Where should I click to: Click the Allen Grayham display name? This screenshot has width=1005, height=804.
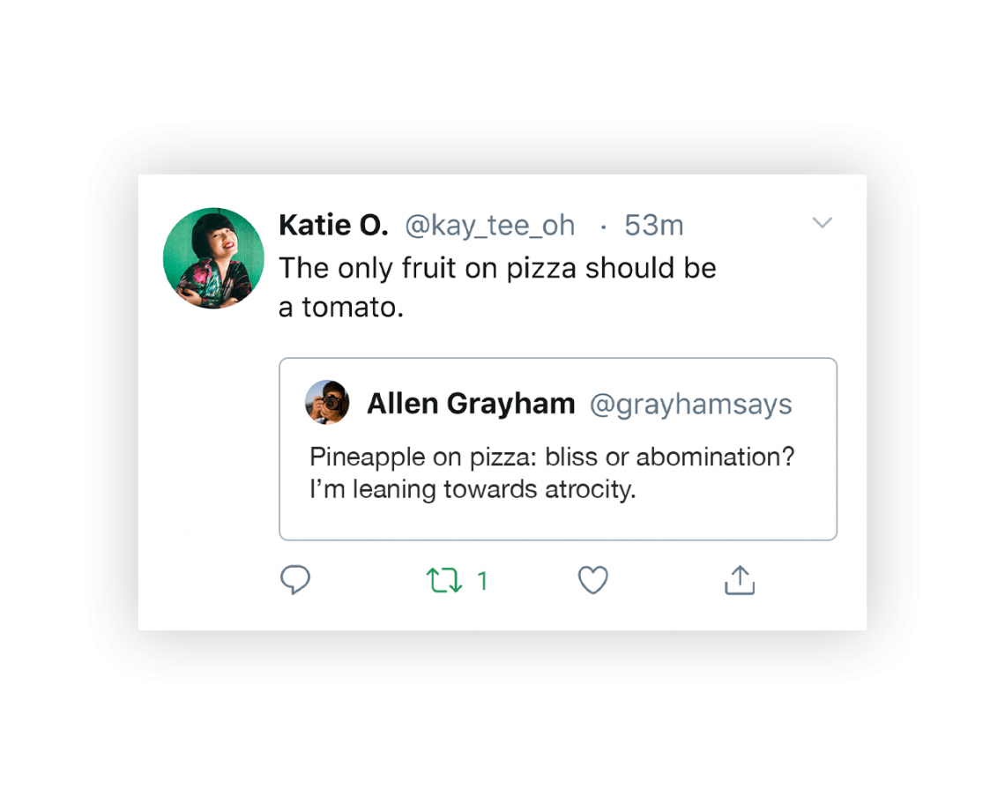click(x=471, y=404)
